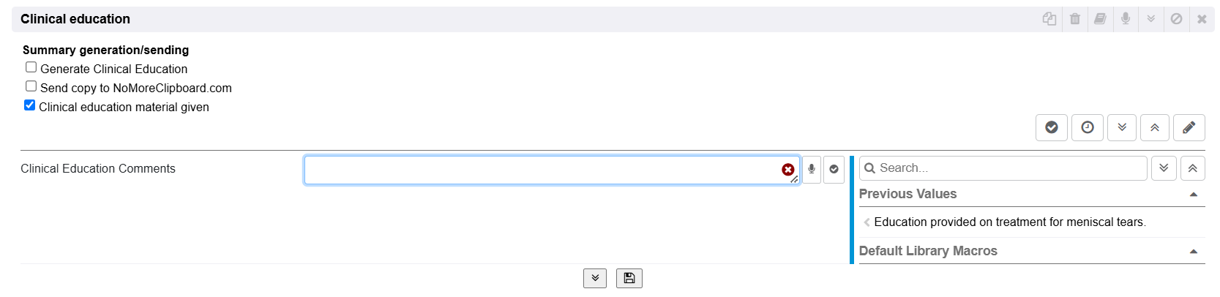The width and height of the screenshot is (1220, 297).
Task: Click the clock history button
Action: (1088, 127)
